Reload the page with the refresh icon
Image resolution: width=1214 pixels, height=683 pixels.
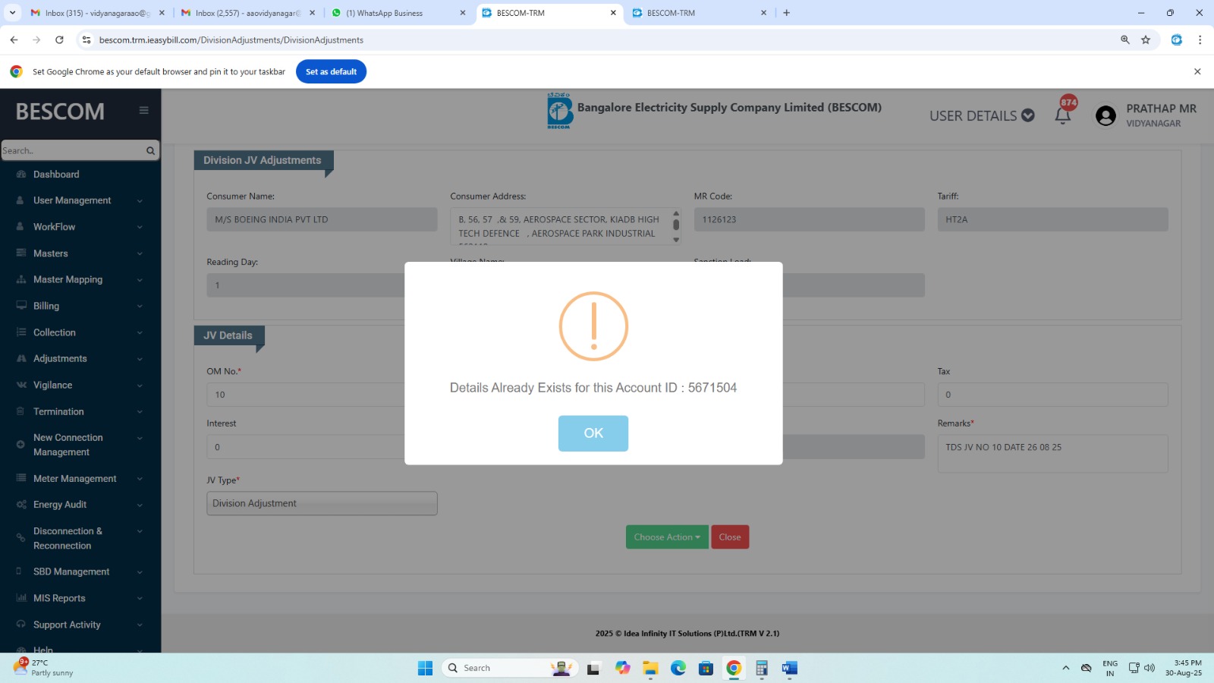pyautogui.click(x=59, y=40)
